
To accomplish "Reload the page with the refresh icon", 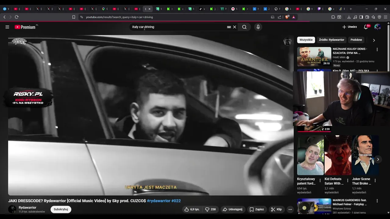I will pyautogui.click(x=17, y=17).
